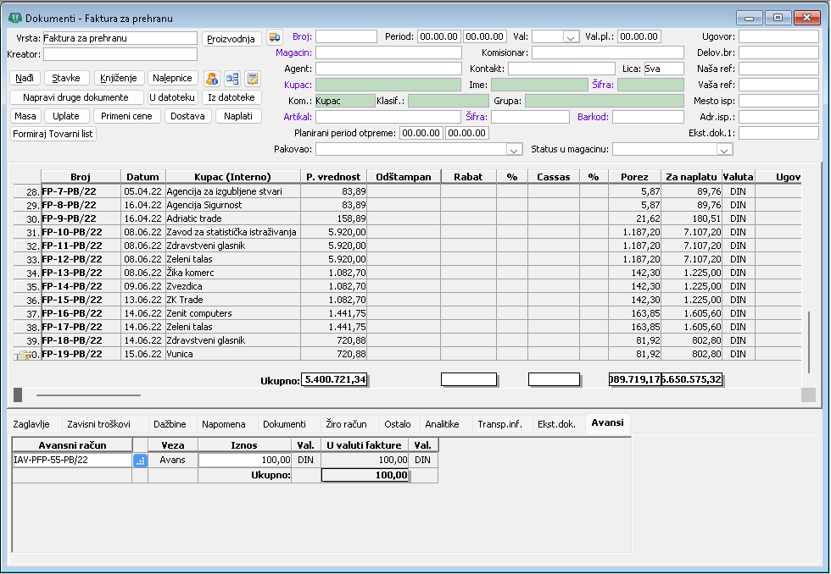
Task: Click the Avansni račun cell IAV-PFP-55-PB/22
Action: click(72, 461)
